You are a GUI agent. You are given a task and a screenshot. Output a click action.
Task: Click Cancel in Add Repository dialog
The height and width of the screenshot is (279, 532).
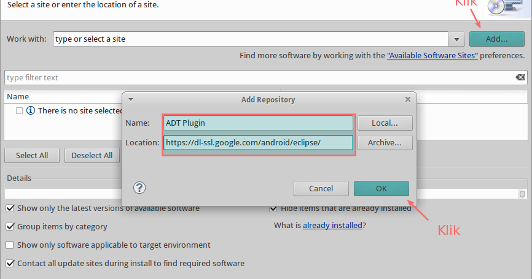pos(321,189)
